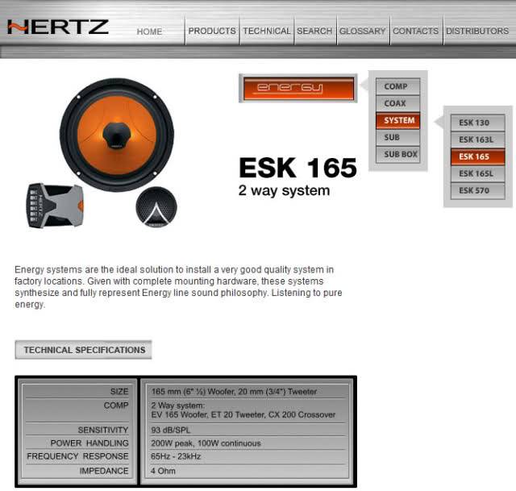Click the '4 Ohm' value

(163, 471)
